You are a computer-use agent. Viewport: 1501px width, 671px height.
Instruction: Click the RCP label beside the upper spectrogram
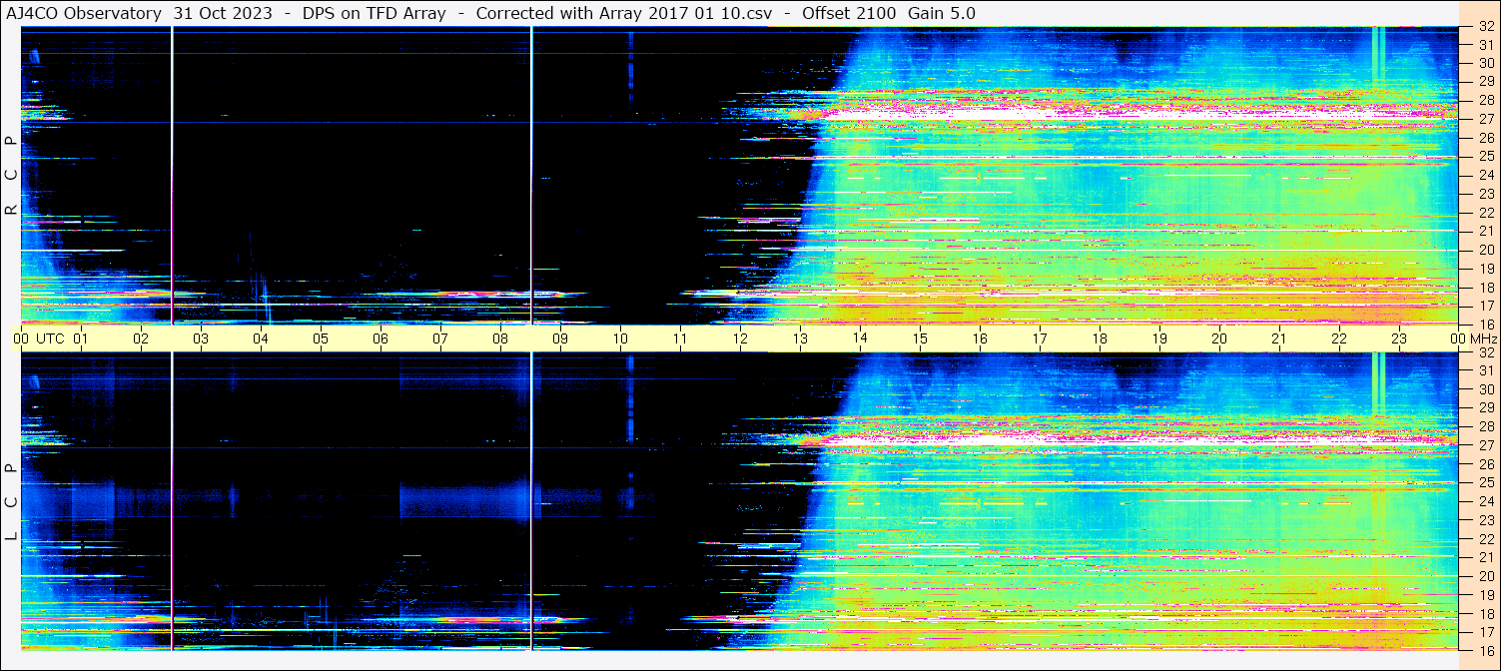coord(11,175)
